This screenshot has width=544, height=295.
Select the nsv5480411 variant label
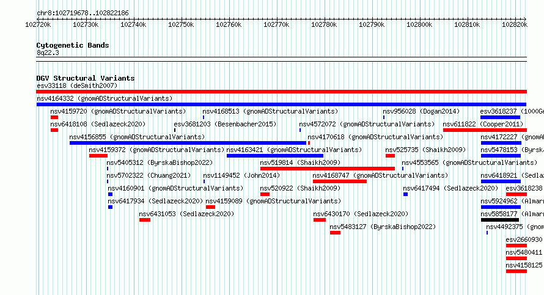click(524, 252)
